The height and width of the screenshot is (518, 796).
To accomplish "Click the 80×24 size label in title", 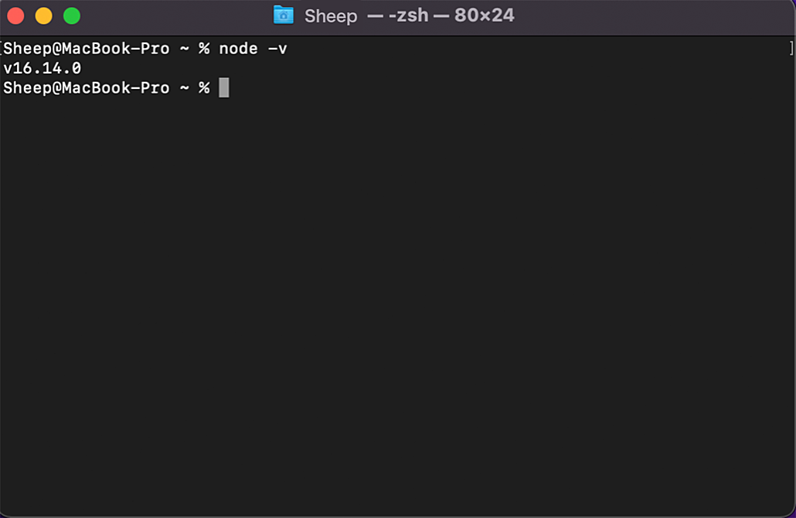I will [x=485, y=15].
